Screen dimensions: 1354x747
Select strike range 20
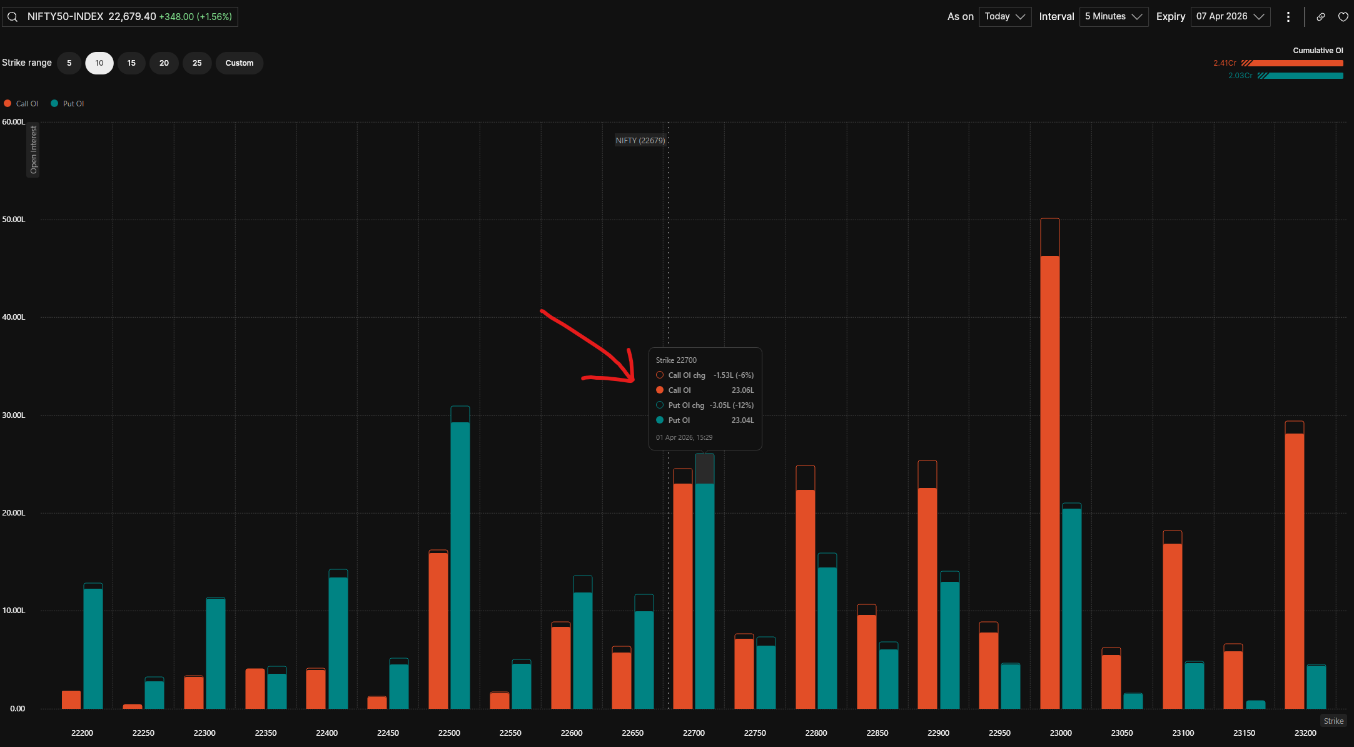tap(164, 63)
